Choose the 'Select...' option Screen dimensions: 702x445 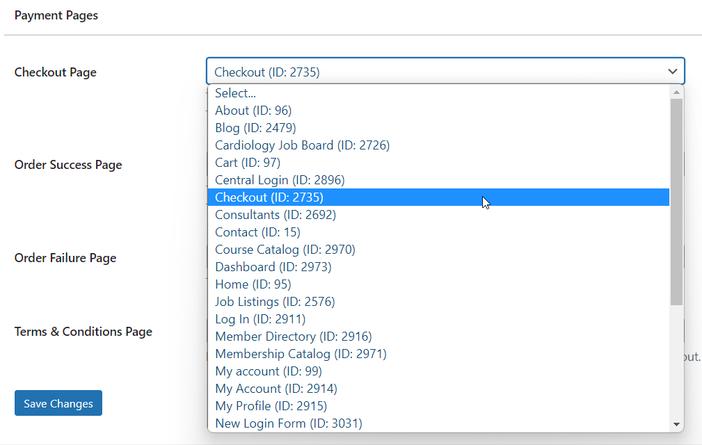pos(438,93)
